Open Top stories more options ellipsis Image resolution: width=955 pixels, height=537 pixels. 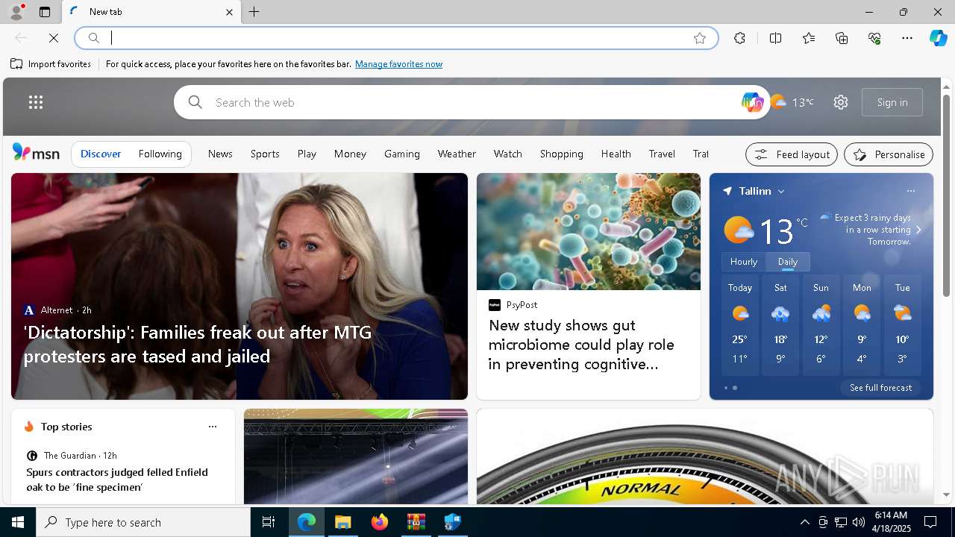coord(213,427)
